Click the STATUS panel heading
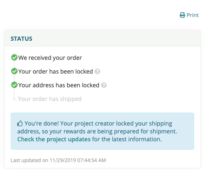 (x=22, y=39)
